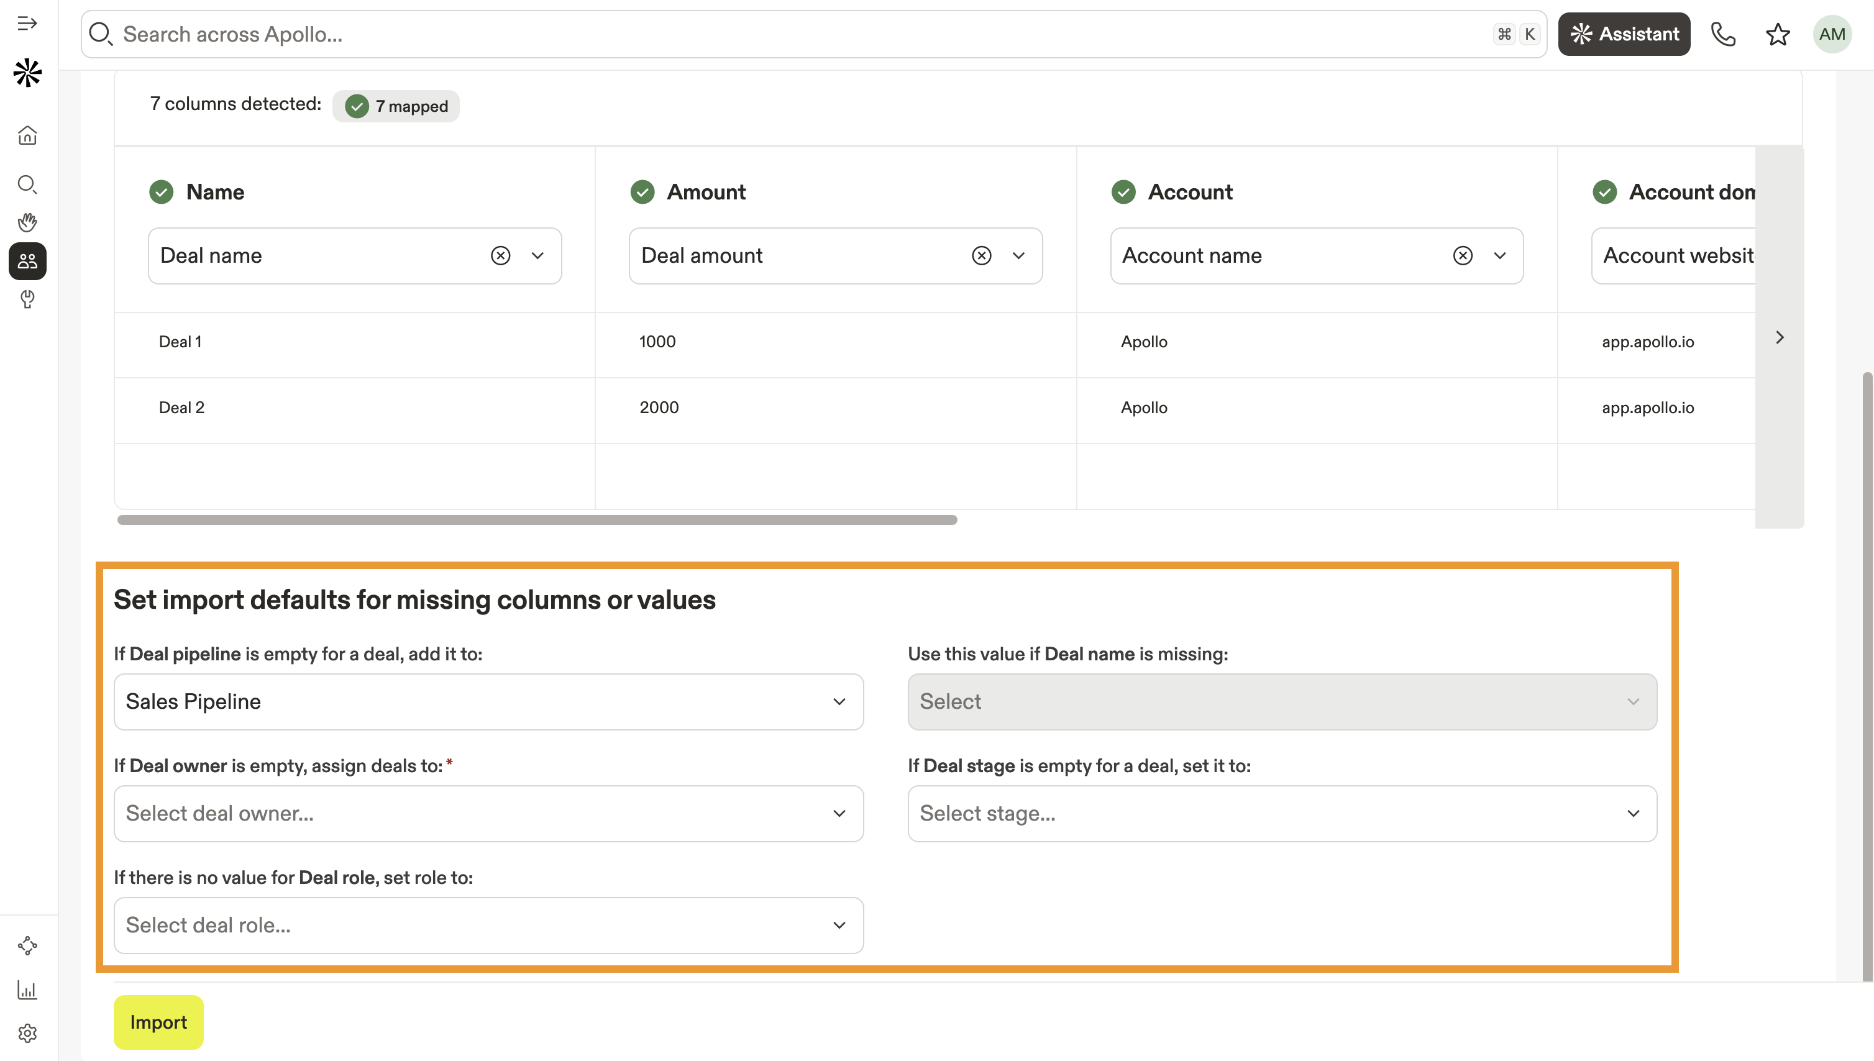The width and height of the screenshot is (1874, 1061).
Task: Open the Analytics bar chart icon
Action: tap(27, 990)
